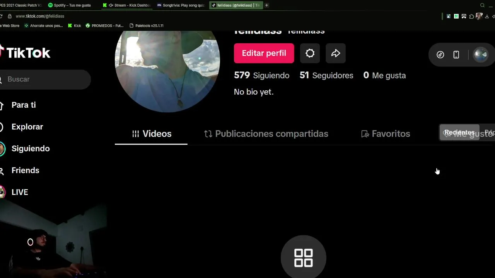Select the Videos profile tab
Image resolution: width=495 pixels, height=278 pixels.
(x=151, y=134)
